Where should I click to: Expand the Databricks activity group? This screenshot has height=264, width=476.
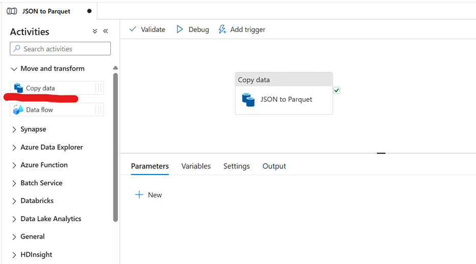click(x=14, y=201)
